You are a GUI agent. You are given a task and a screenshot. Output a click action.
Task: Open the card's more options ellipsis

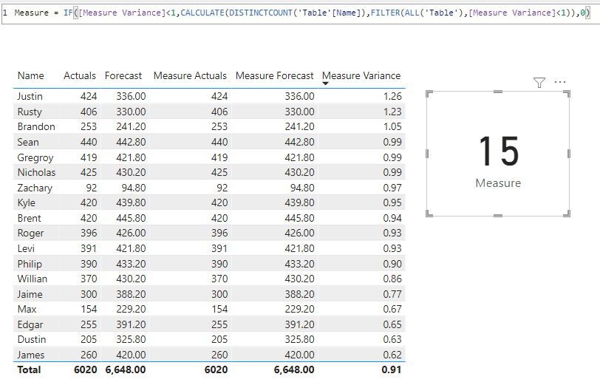[560, 82]
